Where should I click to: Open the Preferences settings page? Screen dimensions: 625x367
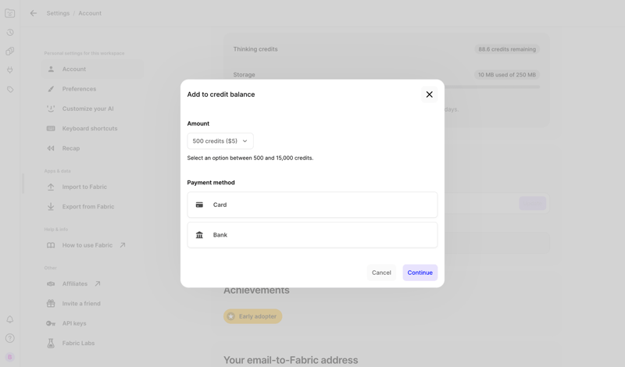tap(79, 89)
